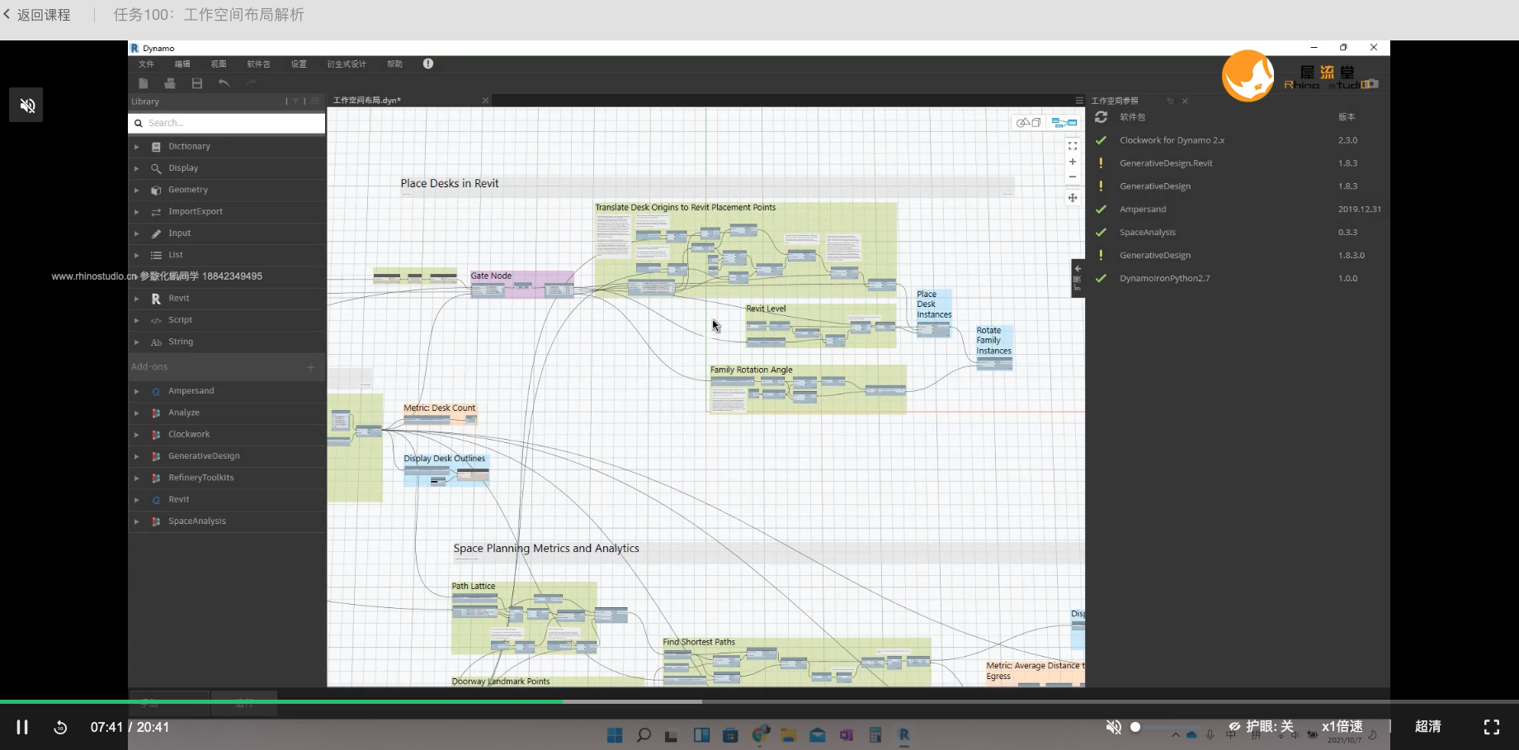The image size is (1519, 750).
Task: Open the 编辑 menu
Action: 182,64
